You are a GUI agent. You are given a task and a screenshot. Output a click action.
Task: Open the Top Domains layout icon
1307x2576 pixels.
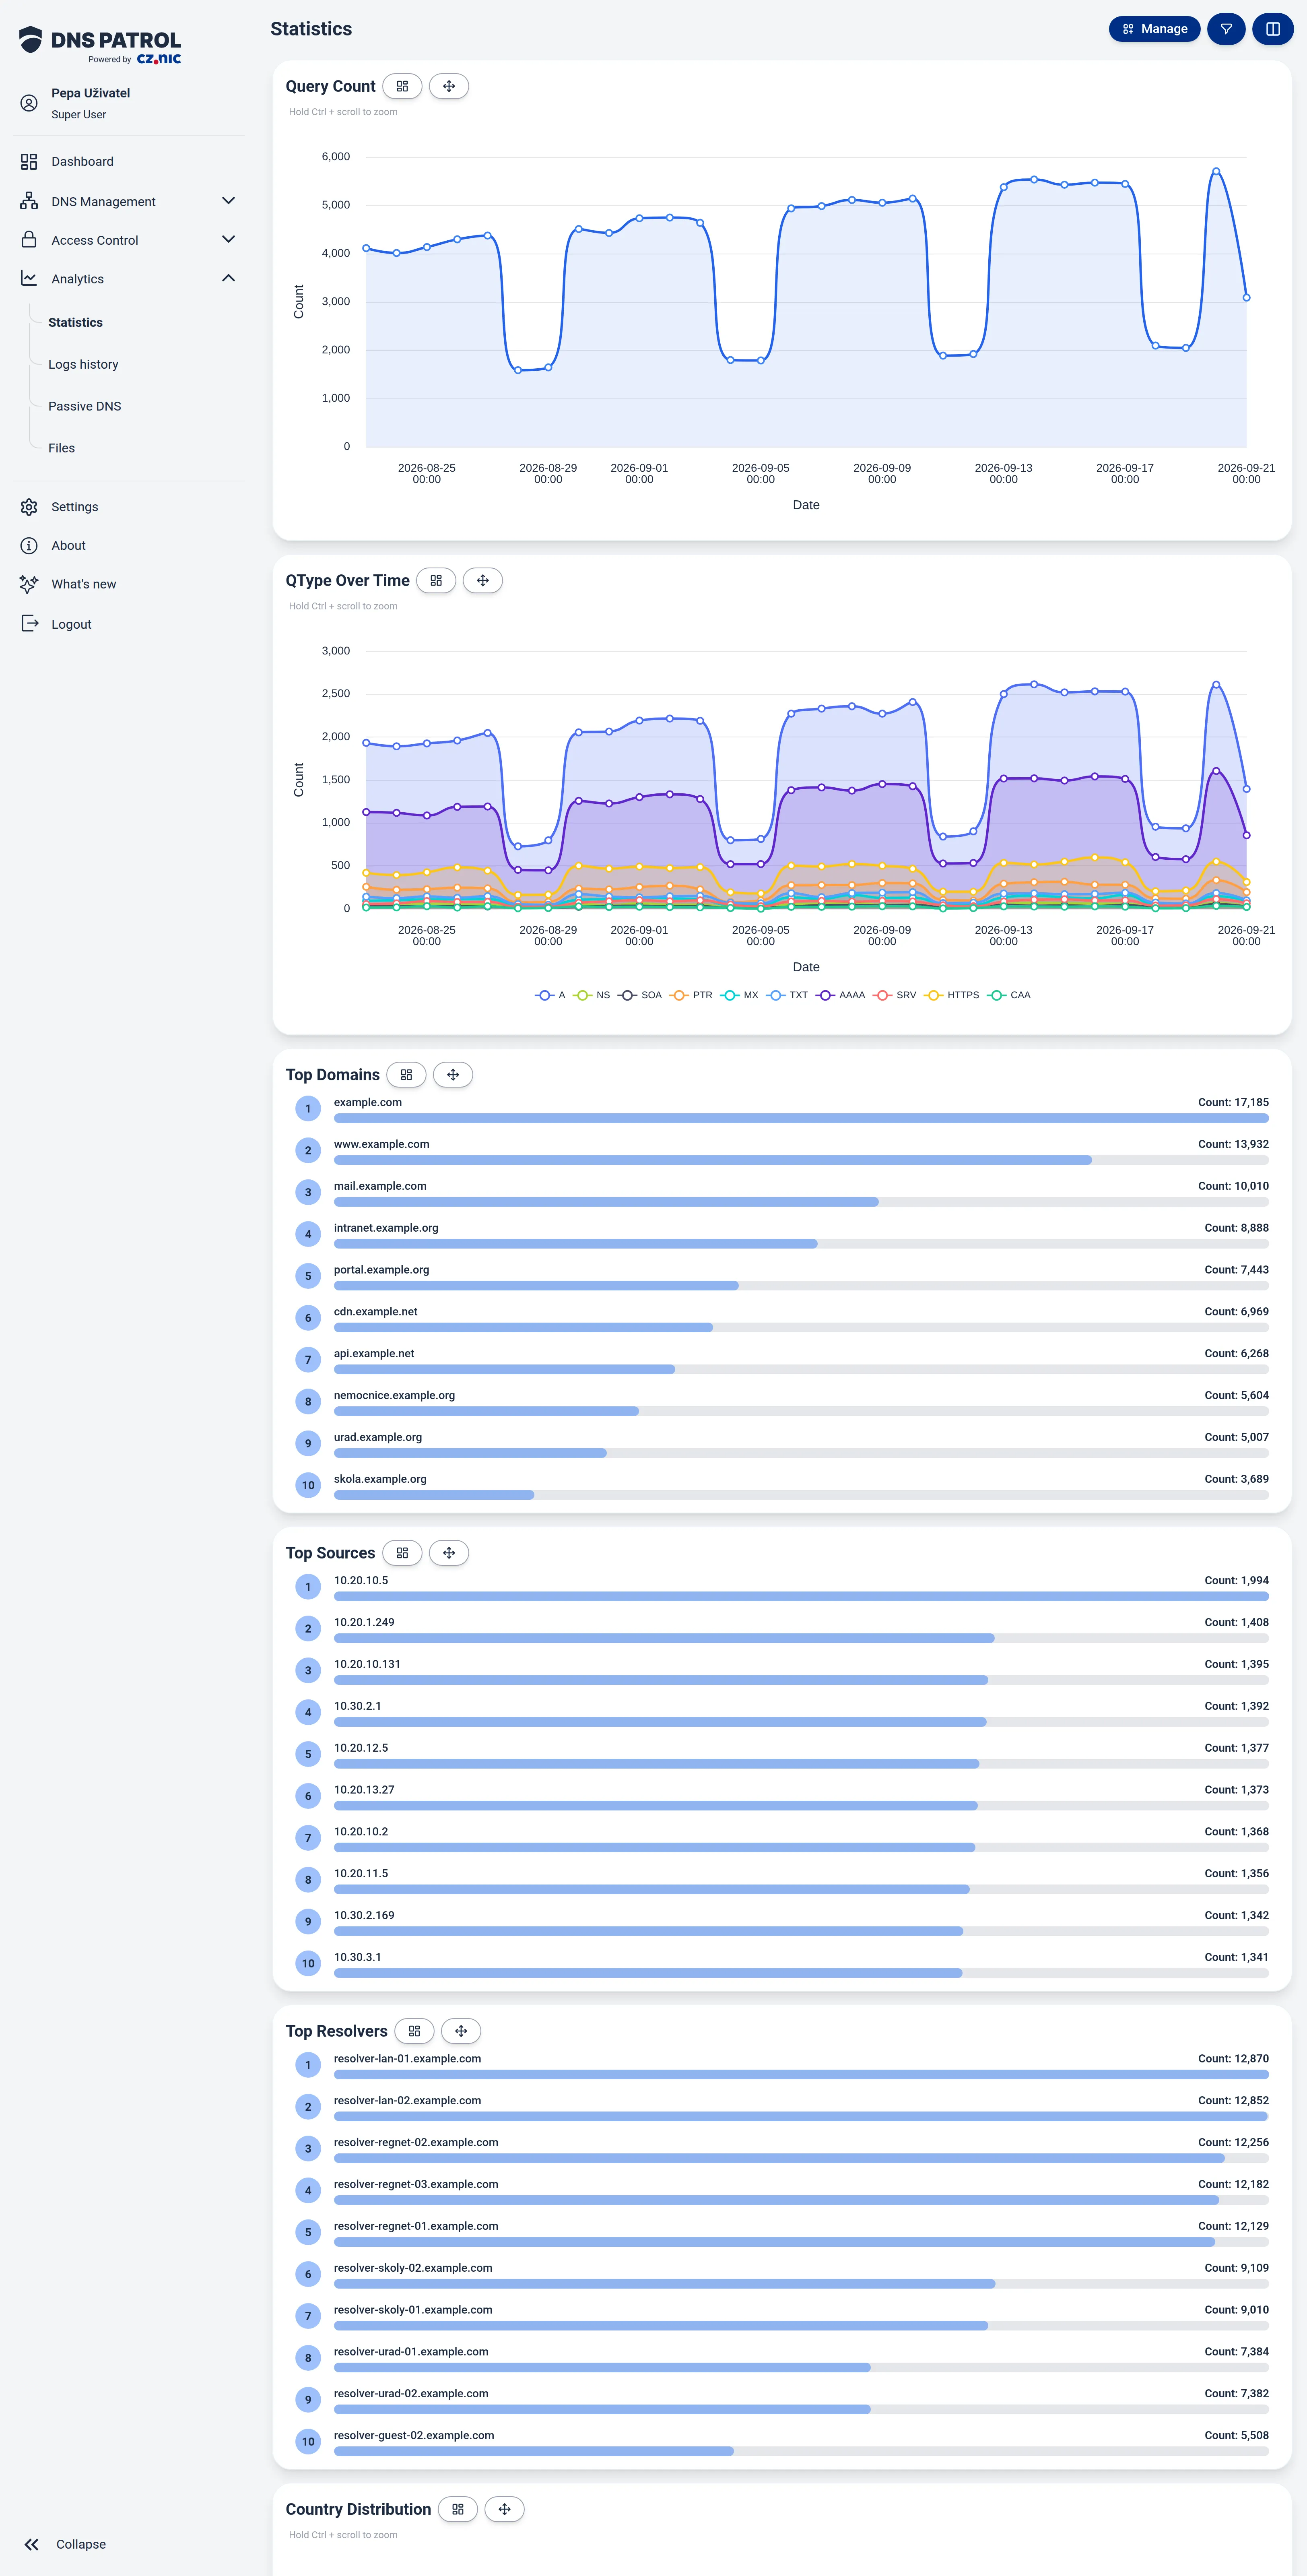[406, 1075]
